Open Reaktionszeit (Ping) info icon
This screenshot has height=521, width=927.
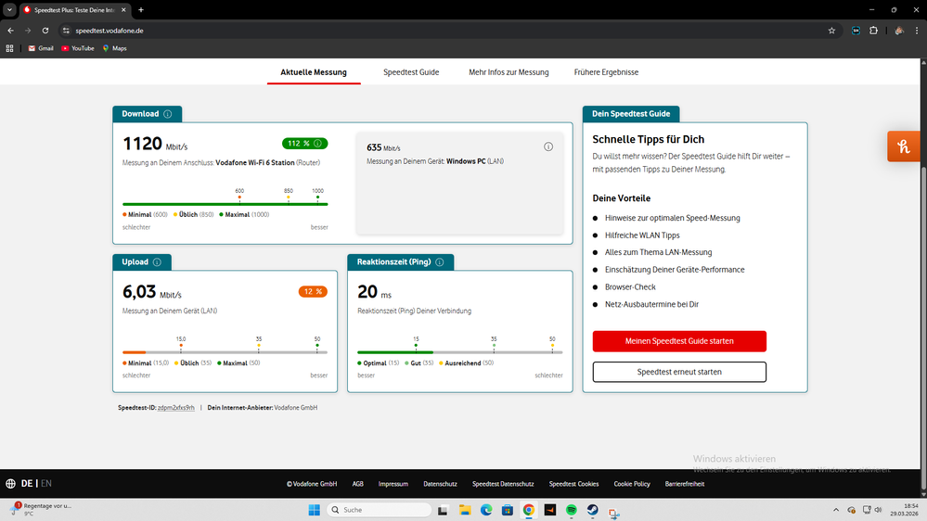click(x=440, y=262)
